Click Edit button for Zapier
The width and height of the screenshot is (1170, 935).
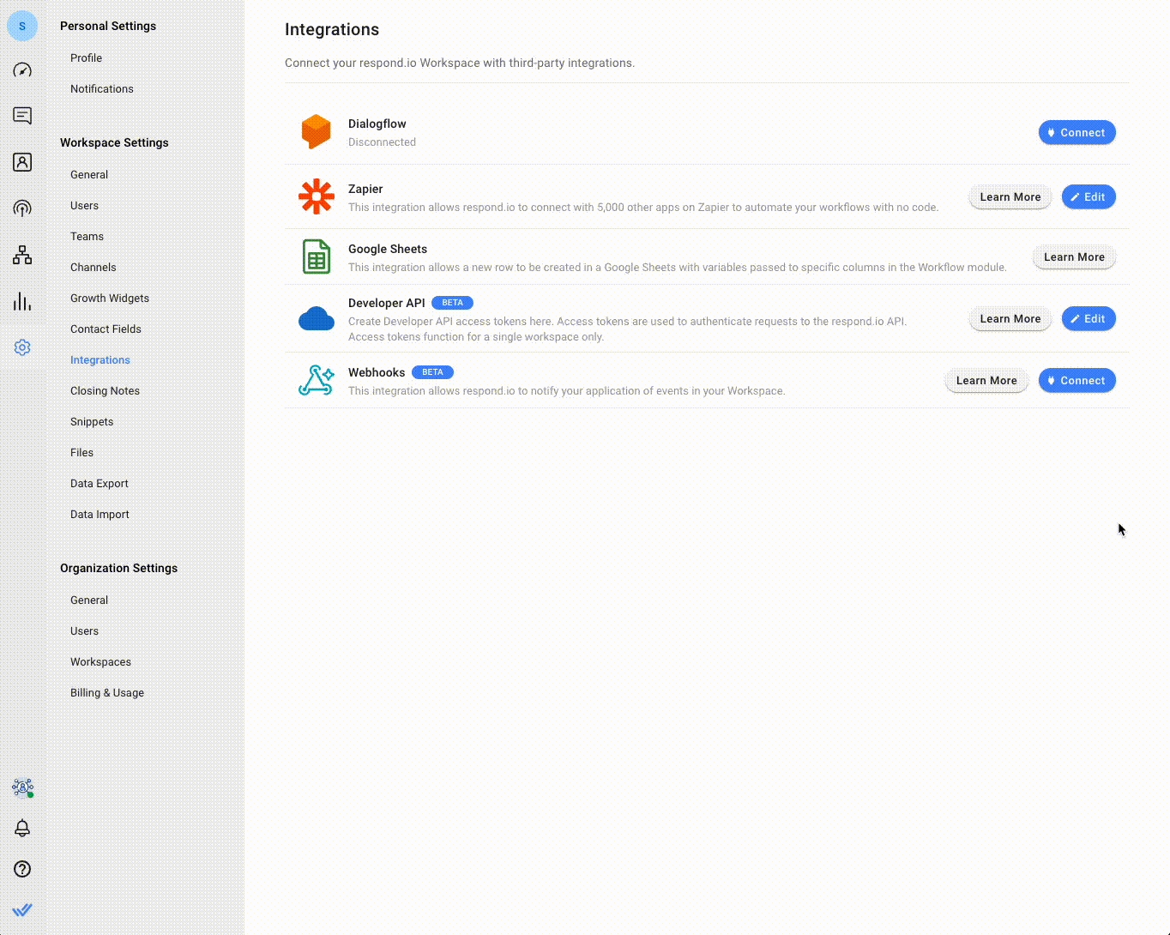click(1088, 197)
